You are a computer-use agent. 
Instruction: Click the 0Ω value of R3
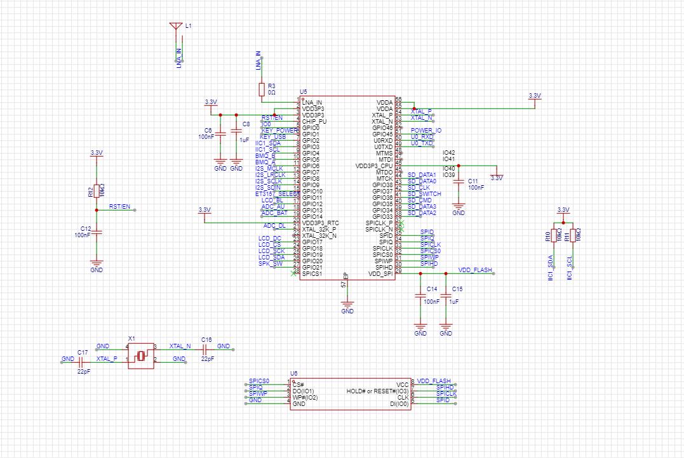(x=272, y=93)
